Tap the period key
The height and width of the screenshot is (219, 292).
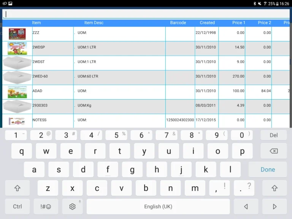coord(244,188)
